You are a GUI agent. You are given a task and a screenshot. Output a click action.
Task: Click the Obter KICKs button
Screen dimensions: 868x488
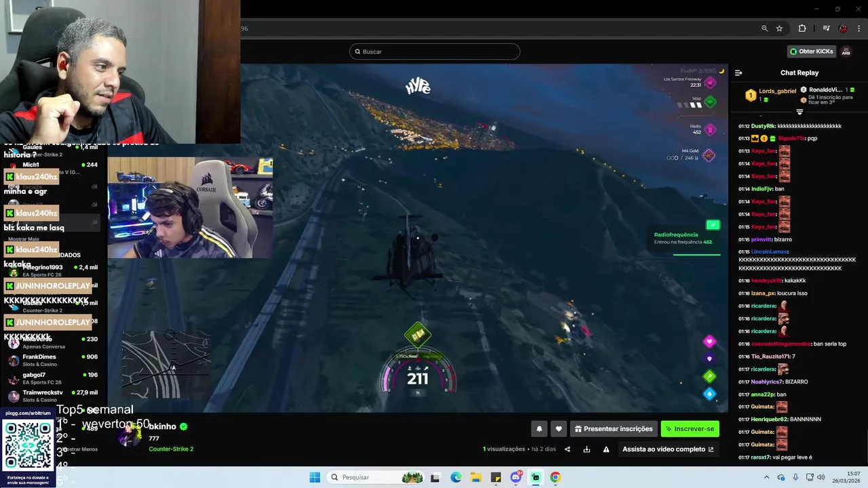811,52
